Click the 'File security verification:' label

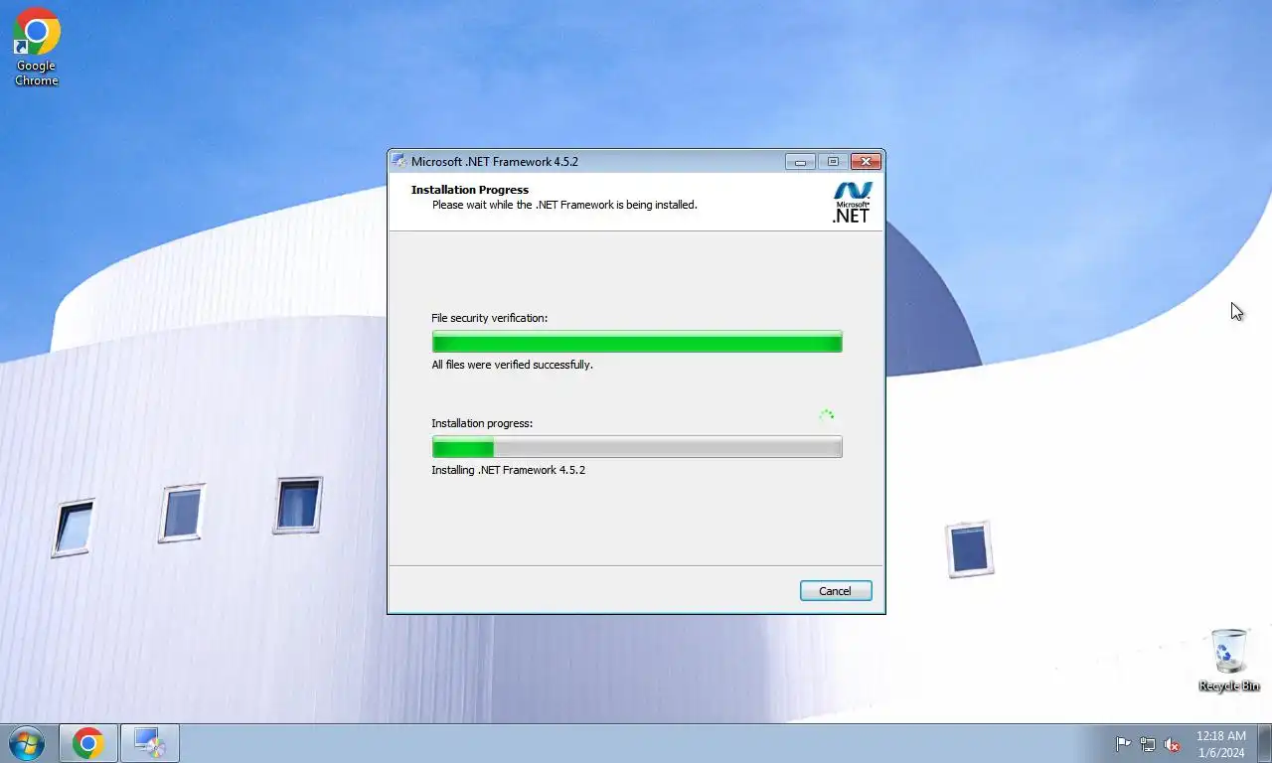pos(489,318)
